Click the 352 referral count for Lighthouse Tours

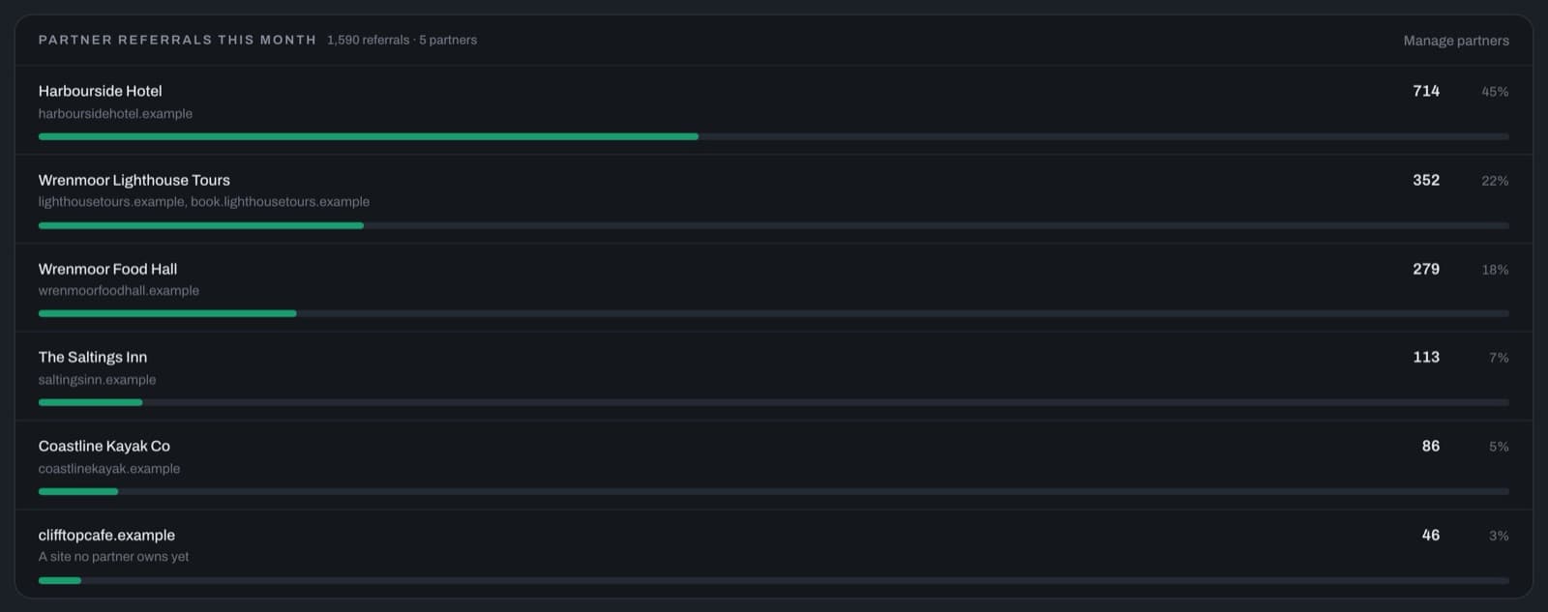1426,180
